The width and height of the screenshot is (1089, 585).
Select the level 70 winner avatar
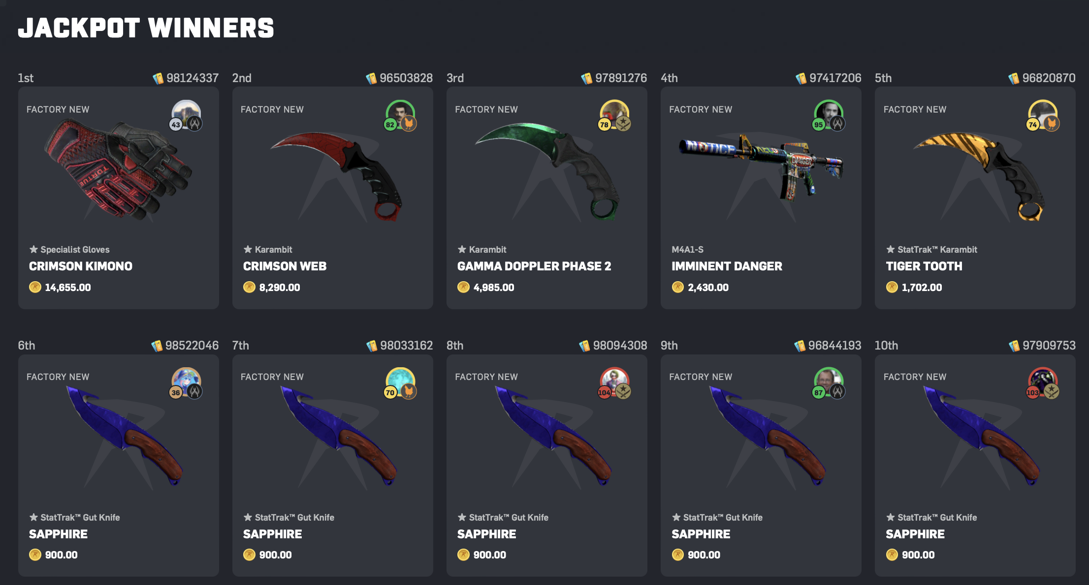coord(400,381)
